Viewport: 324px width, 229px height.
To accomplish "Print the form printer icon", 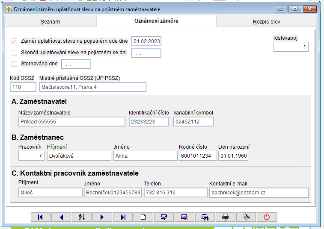I will [x=226, y=217].
